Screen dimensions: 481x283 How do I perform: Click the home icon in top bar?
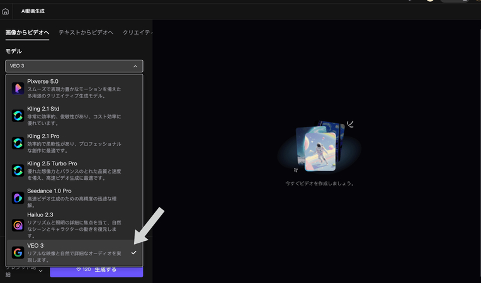click(x=6, y=11)
